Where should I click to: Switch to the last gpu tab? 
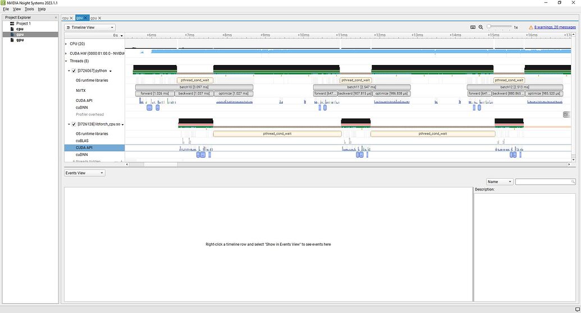point(93,18)
